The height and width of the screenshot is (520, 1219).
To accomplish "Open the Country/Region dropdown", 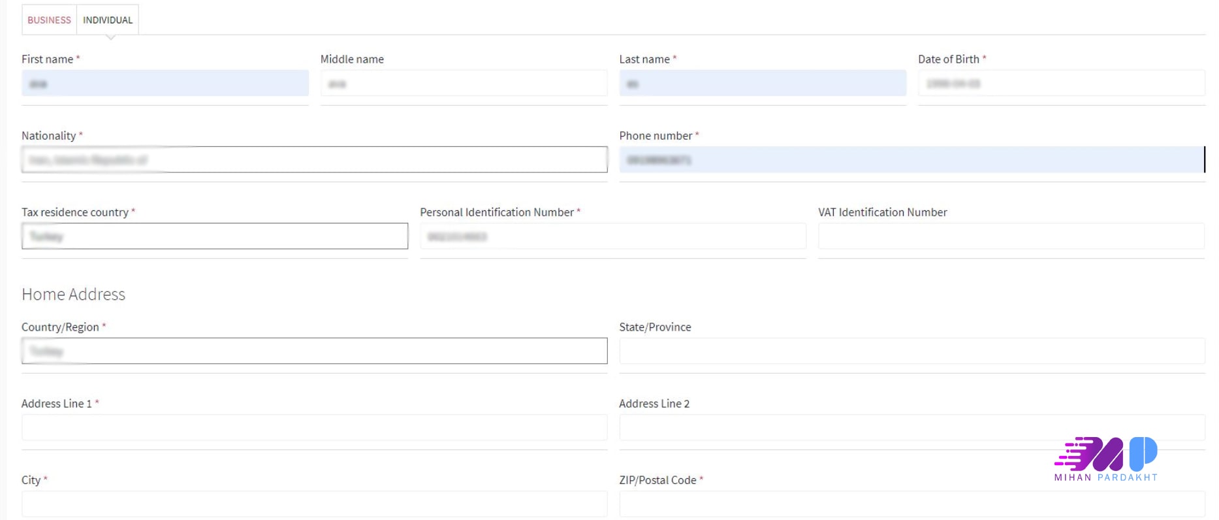I will [314, 351].
